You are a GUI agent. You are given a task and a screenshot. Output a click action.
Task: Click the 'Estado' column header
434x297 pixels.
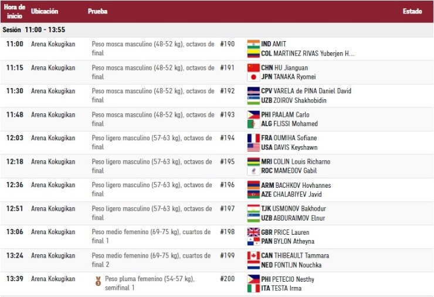click(412, 12)
